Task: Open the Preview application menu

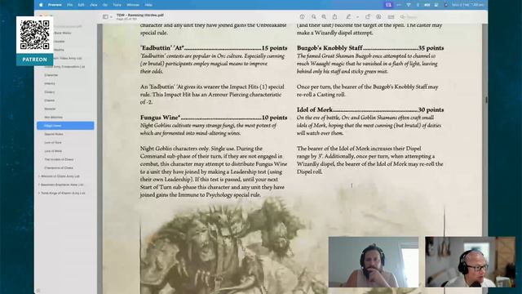Action: (x=55, y=5)
